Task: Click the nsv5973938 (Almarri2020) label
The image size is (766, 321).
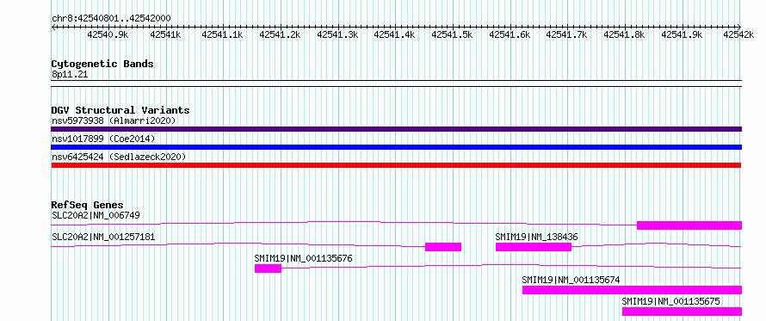Action: point(114,120)
